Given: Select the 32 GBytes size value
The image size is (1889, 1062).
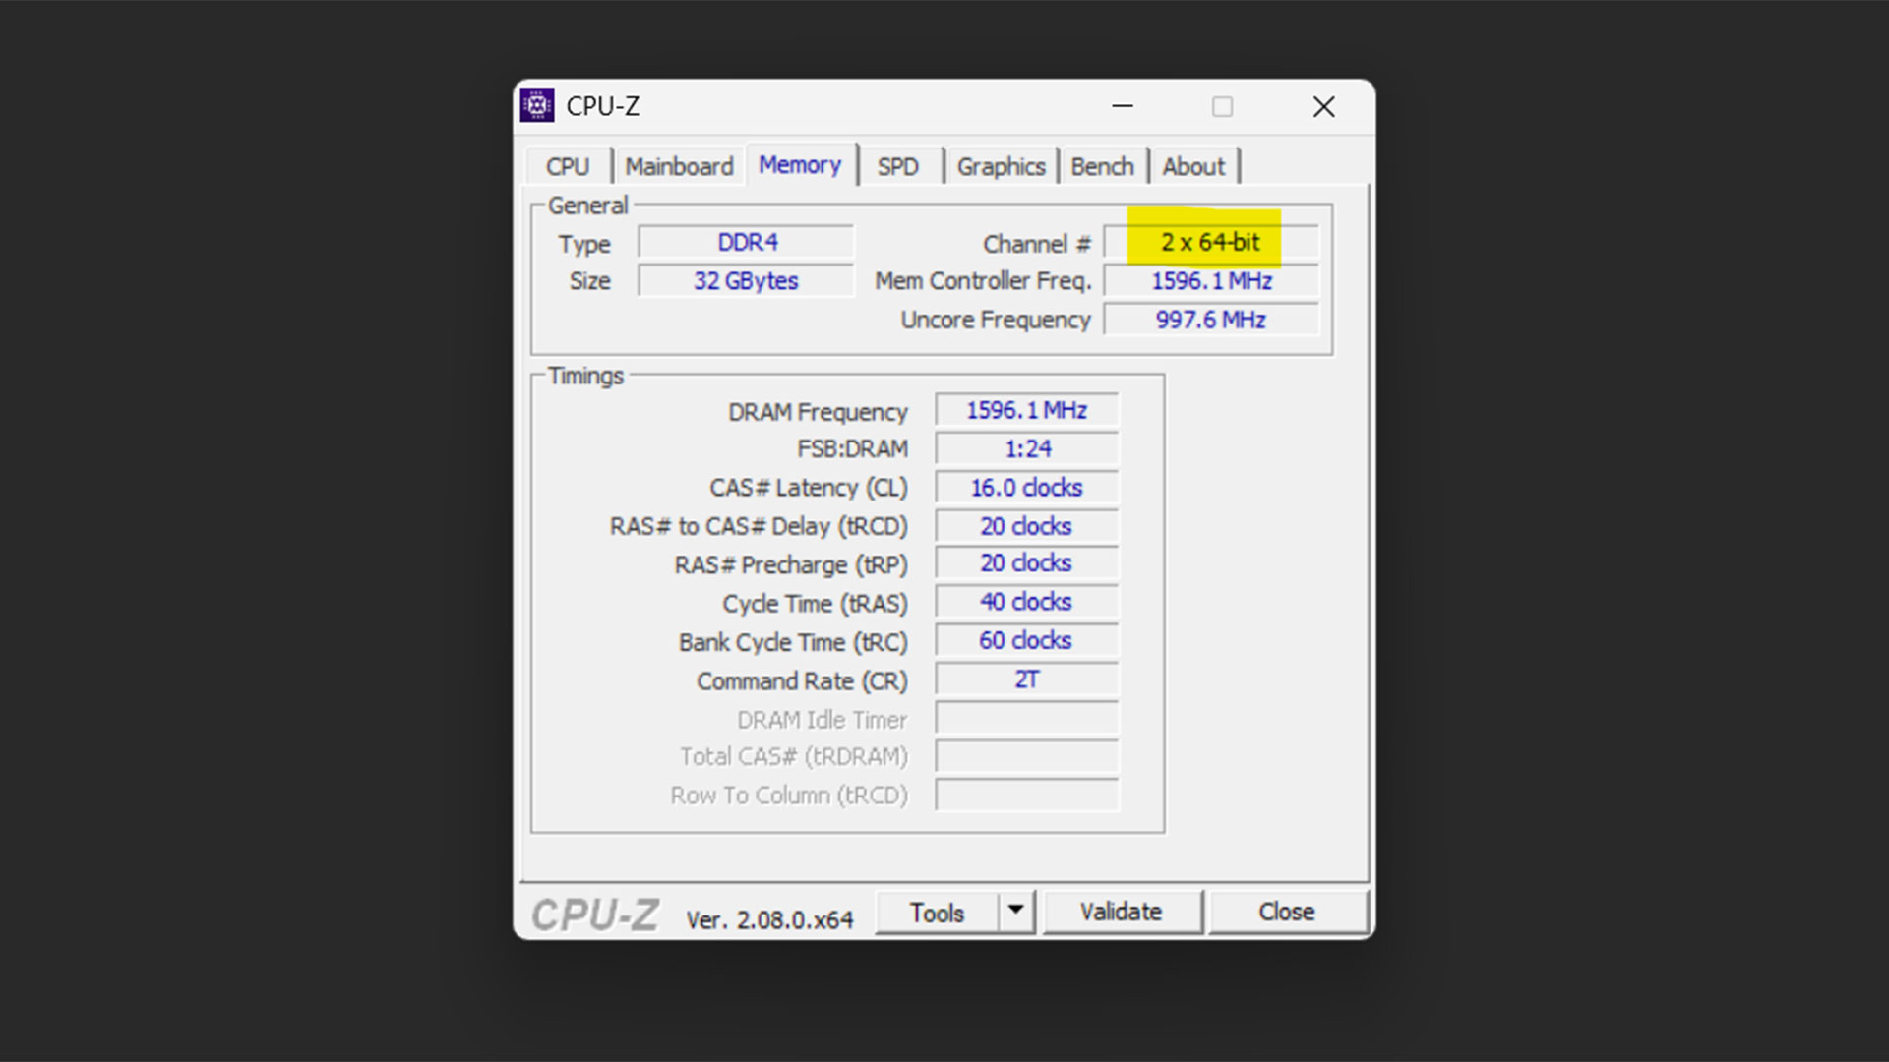Looking at the screenshot, I should click(747, 280).
